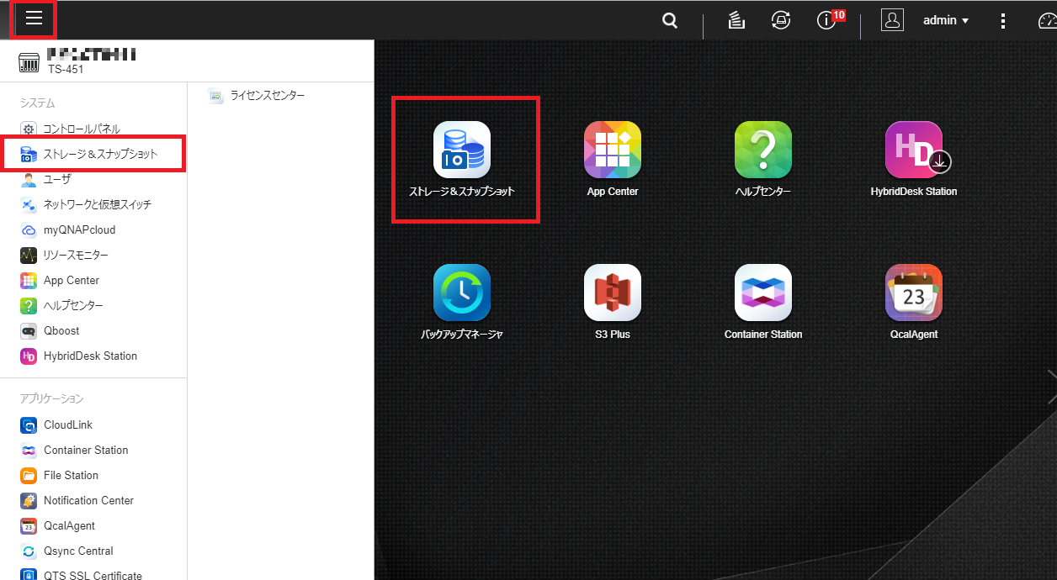Screen dimensions: 1057x580
Task: Open CloudLink application entry
Action: tap(57, 425)
